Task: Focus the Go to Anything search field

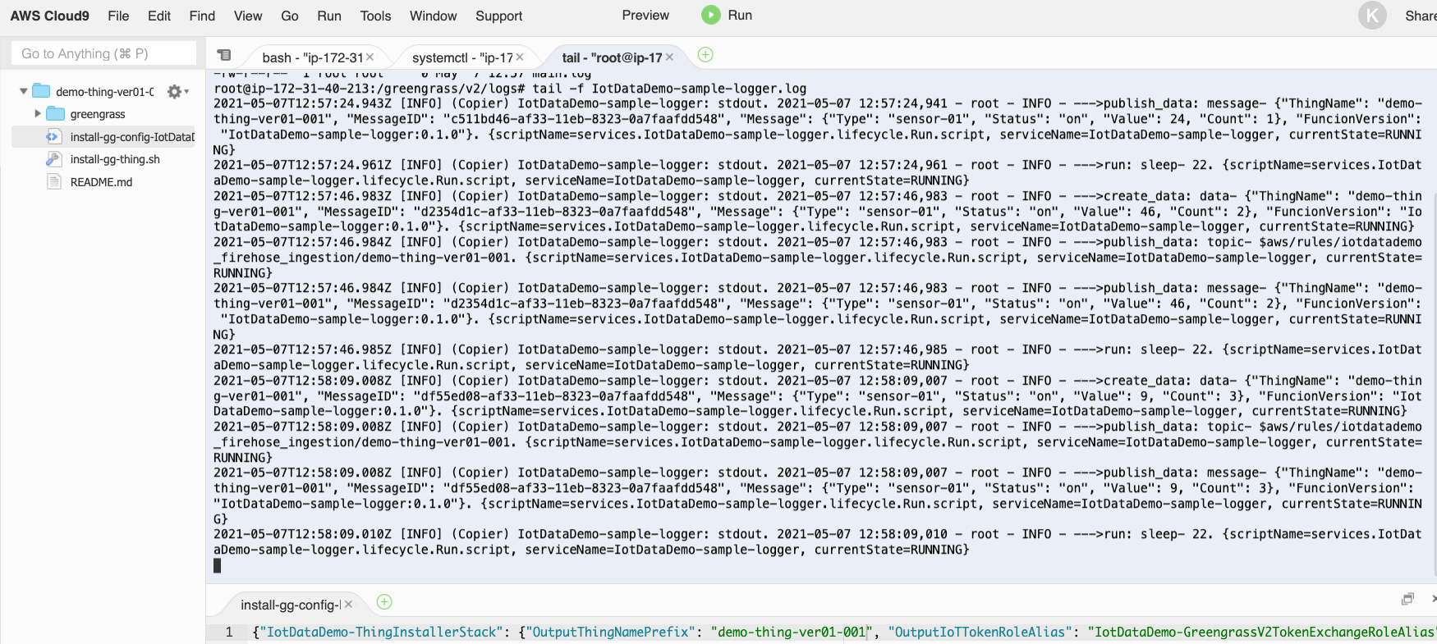Action: [103, 53]
